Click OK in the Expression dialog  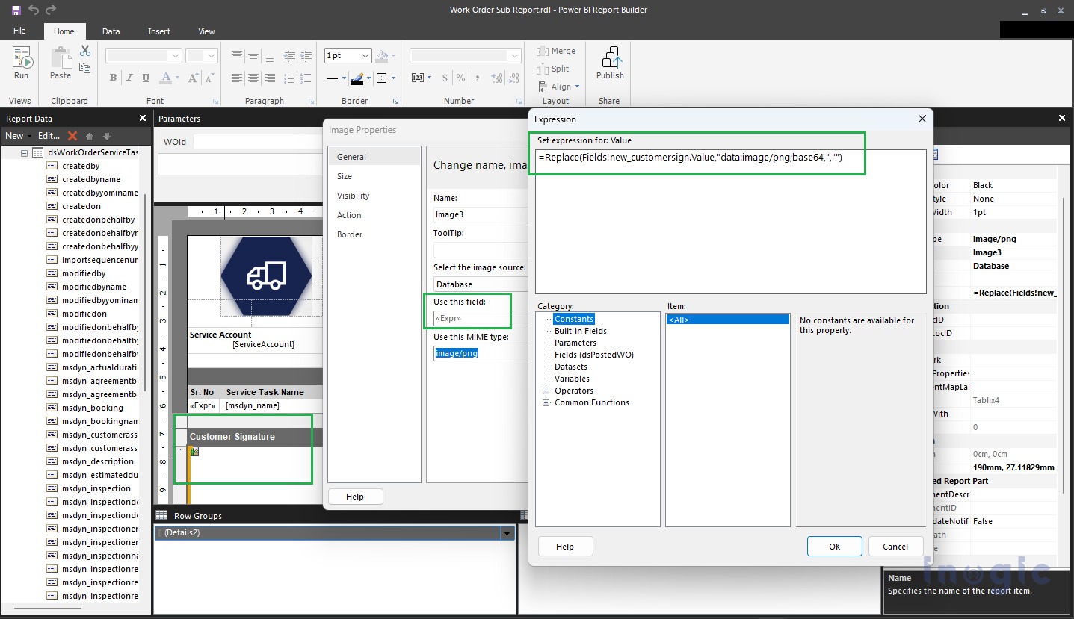point(834,546)
